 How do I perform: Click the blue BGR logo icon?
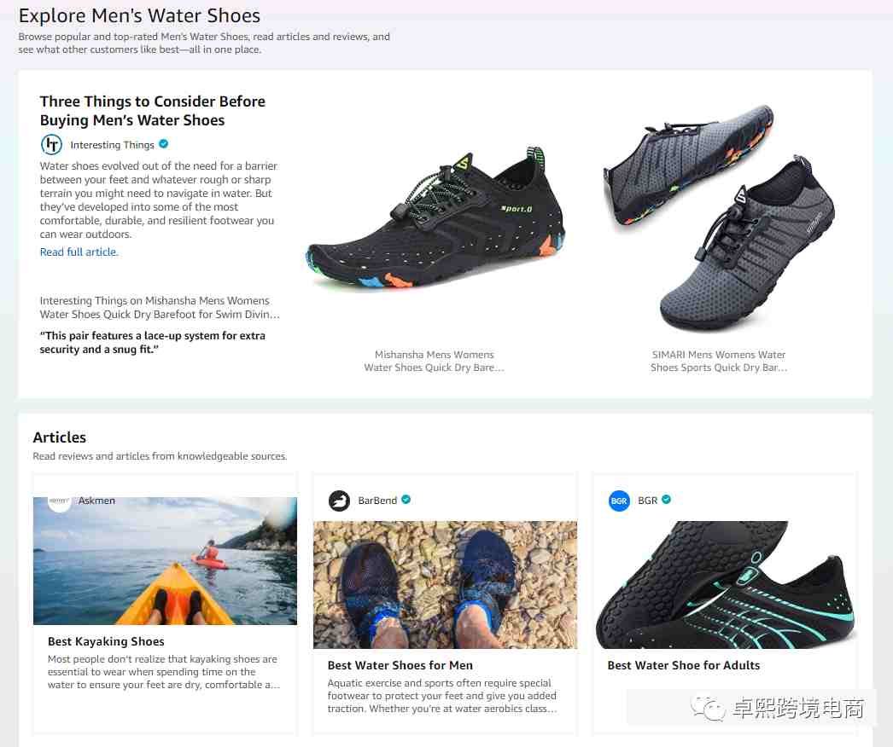tap(619, 501)
